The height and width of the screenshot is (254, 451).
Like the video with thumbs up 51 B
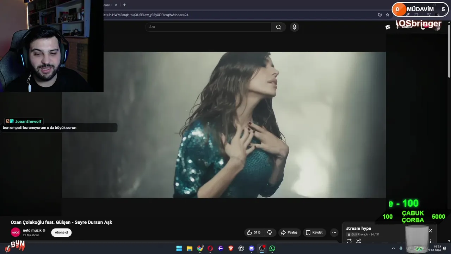click(254, 232)
